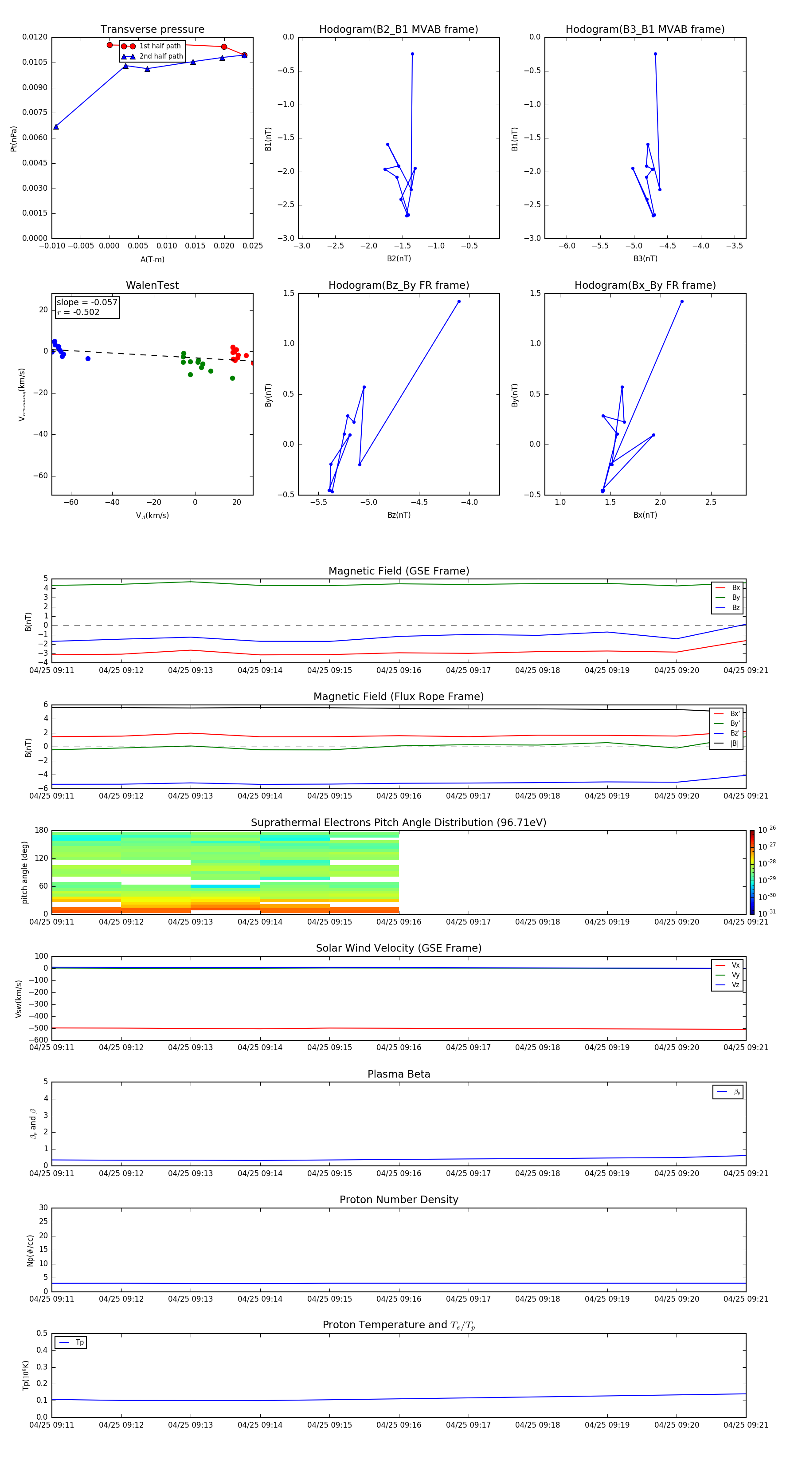Click the Magnetic Field (GSE Frame) title
This screenshot has width=798, height=1464.
point(399,571)
